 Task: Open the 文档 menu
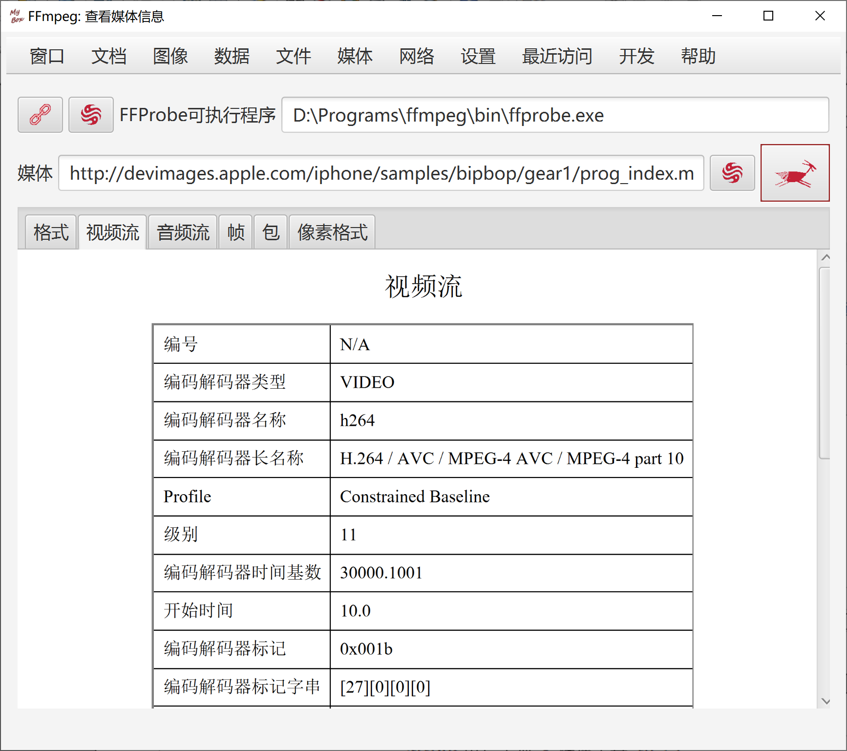[x=109, y=56]
